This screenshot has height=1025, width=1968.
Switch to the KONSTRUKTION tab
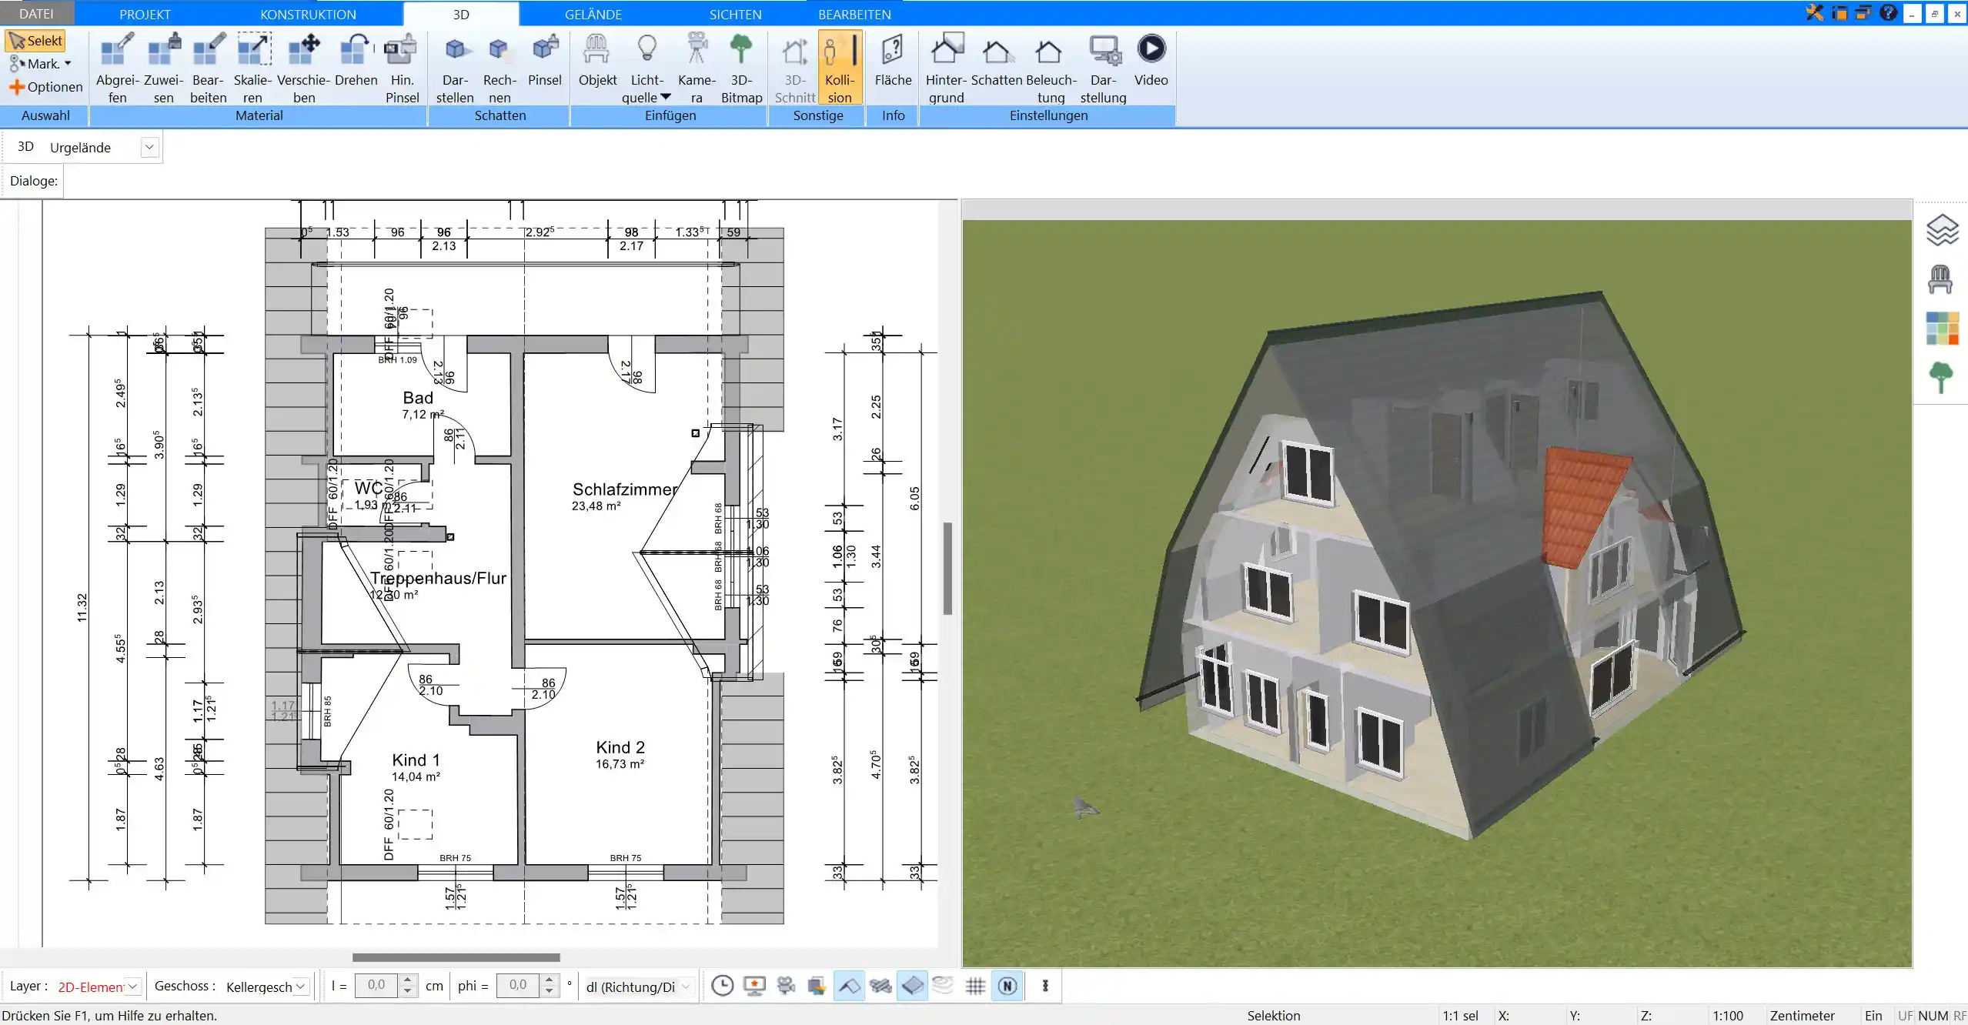tap(308, 14)
